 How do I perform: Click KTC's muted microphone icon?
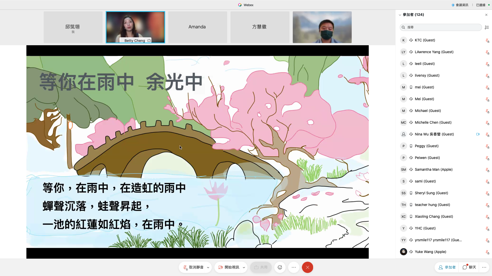[x=487, y=40]
